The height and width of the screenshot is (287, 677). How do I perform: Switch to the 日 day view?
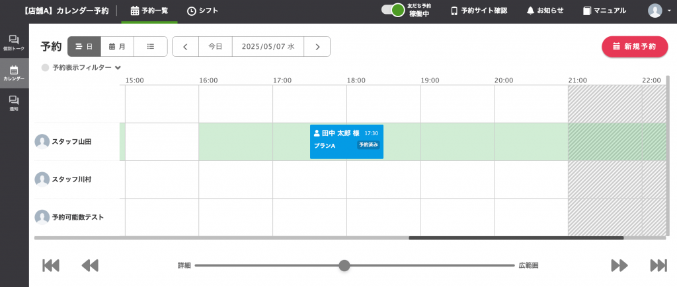coord(84,47)
